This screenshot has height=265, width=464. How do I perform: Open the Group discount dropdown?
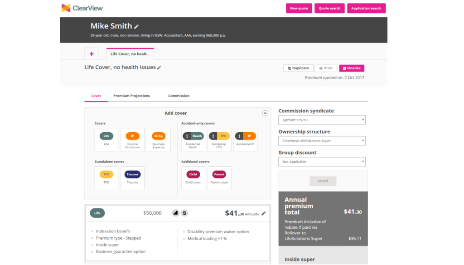(x=322, y=161)
